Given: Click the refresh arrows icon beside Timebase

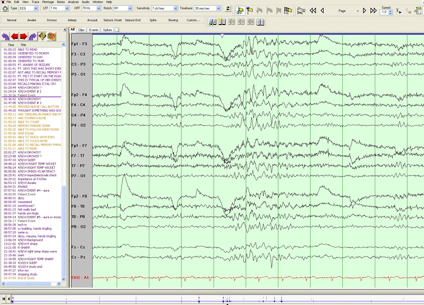Looking at the screenshot, I should (x=228, y=9).
